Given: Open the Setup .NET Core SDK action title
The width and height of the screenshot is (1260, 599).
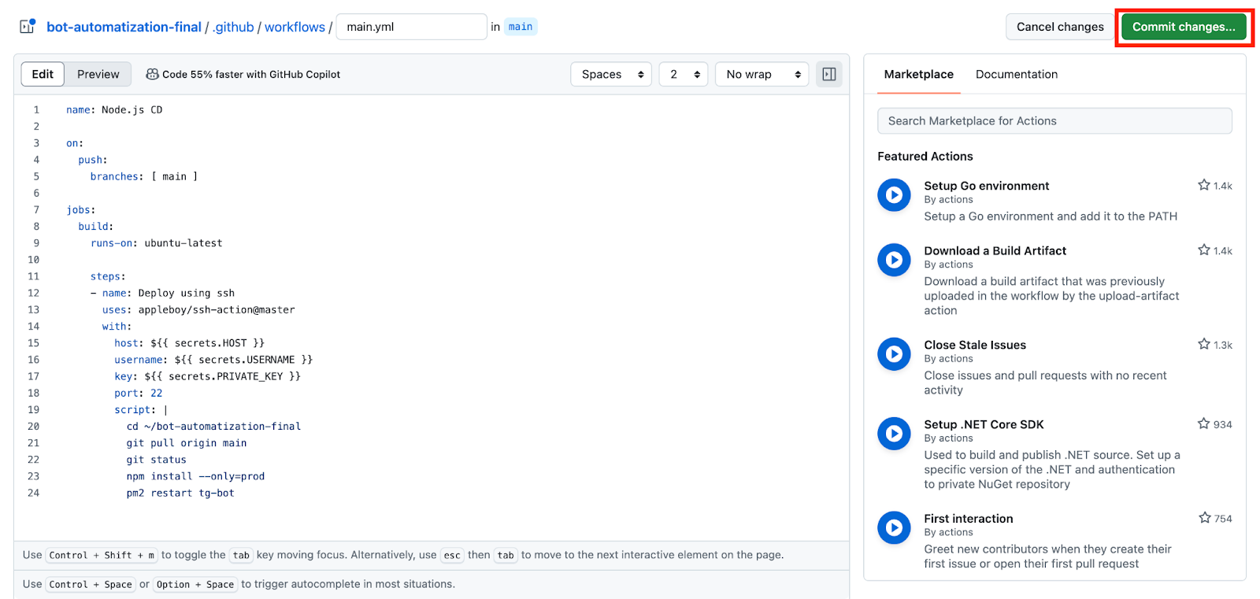Looking at the screenshot, I should point(984,424).
